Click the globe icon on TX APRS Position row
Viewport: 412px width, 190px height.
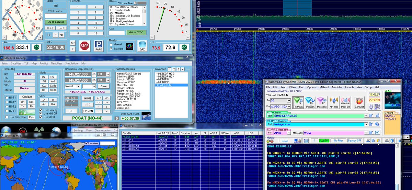[x=377, y=124]
